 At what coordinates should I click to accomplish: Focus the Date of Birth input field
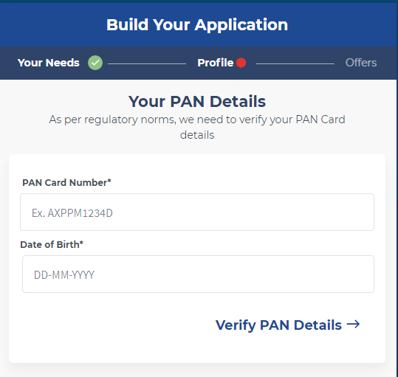pos(198,274)
